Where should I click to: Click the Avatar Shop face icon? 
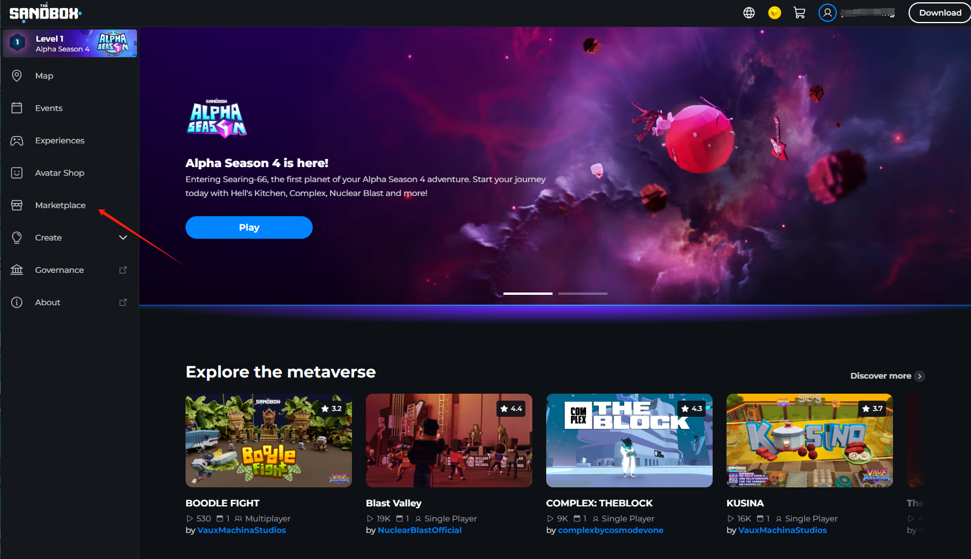tap(17, 173)
